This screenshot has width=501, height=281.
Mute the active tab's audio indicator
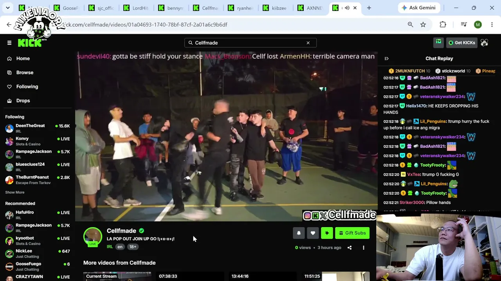347,8
